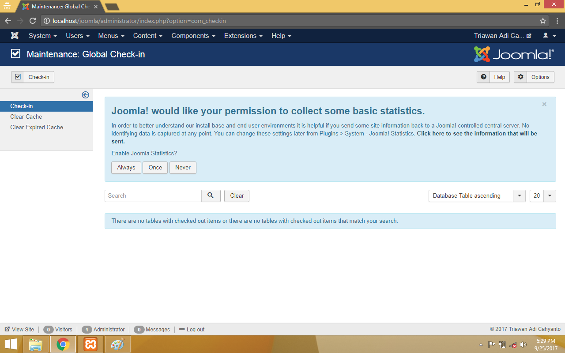Click the Help question mark icon
This screenshot has height=353, width=565.
click(x=484, y=77)
